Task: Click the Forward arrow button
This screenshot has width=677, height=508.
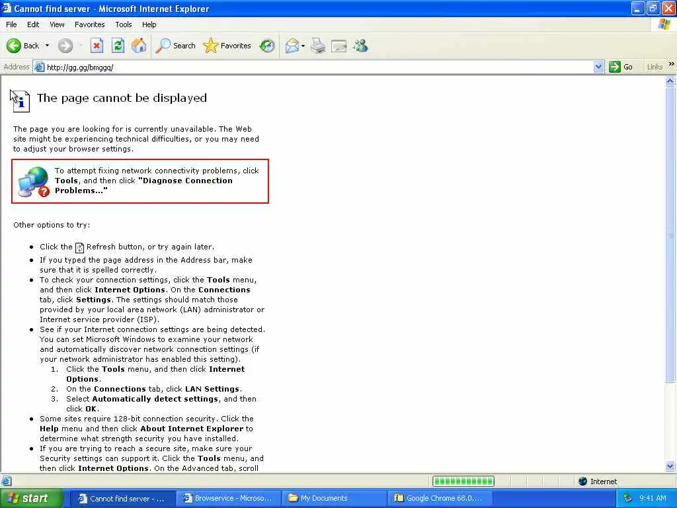Action: (x=65, y=46)
